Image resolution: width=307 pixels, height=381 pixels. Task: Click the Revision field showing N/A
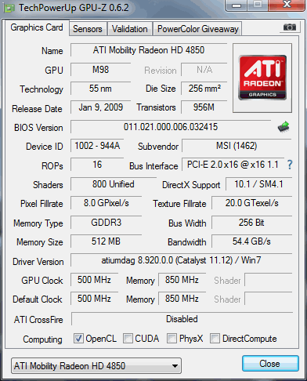204,70
